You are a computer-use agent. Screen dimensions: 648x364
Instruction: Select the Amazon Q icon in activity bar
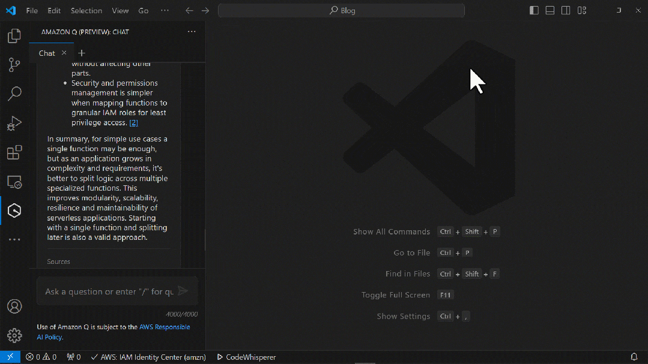click(14, 210)
